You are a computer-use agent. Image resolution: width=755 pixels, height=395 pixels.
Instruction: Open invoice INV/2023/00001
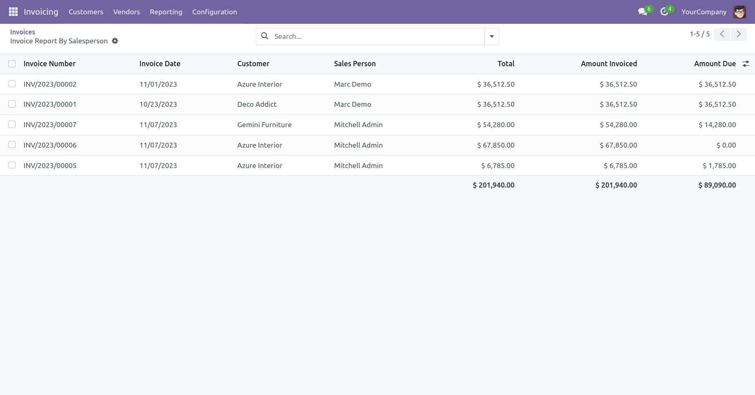[x=50, y=104]
